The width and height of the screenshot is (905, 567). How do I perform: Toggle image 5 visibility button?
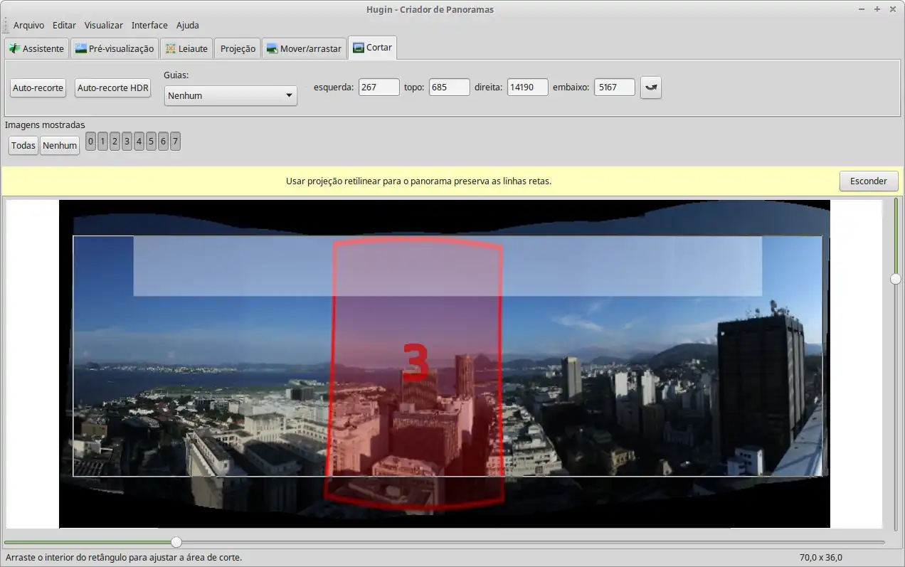click(x=151, y=142)
